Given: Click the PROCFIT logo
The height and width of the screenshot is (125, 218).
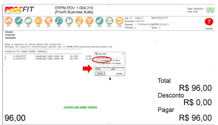Looking at the screenshot, I should tap(19, 10).
